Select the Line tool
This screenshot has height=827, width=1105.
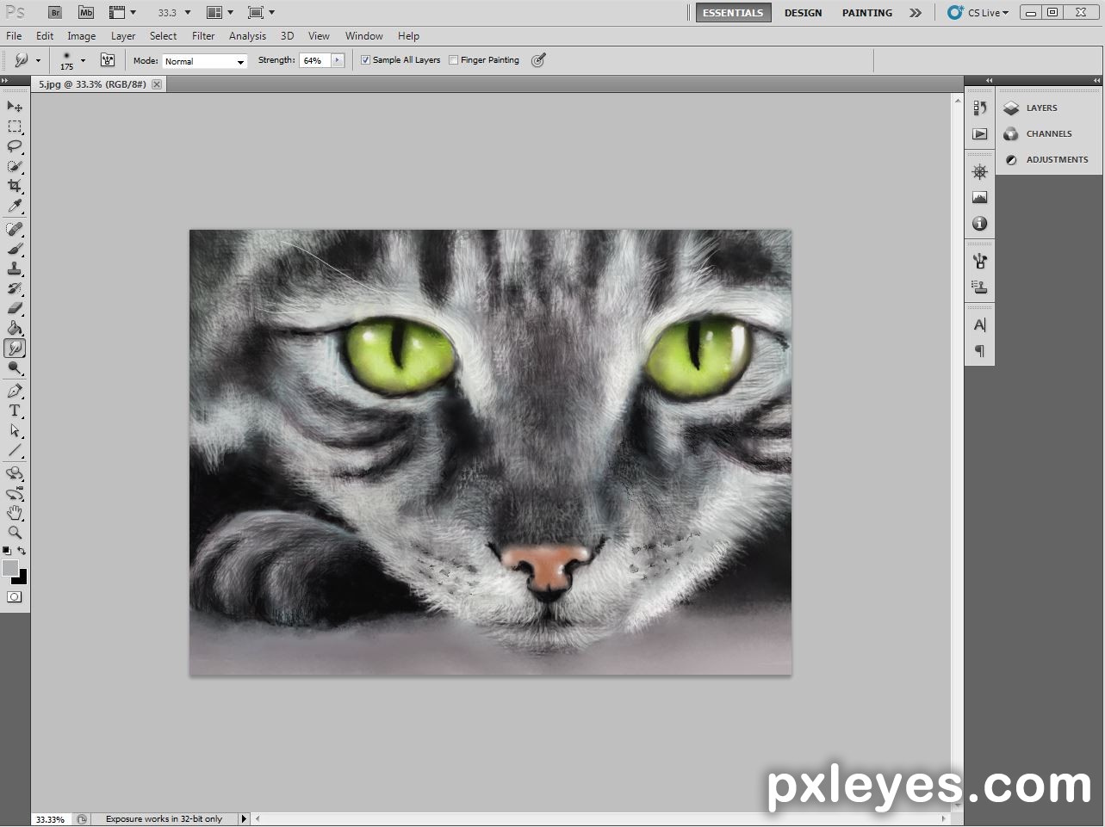(15, 450)
